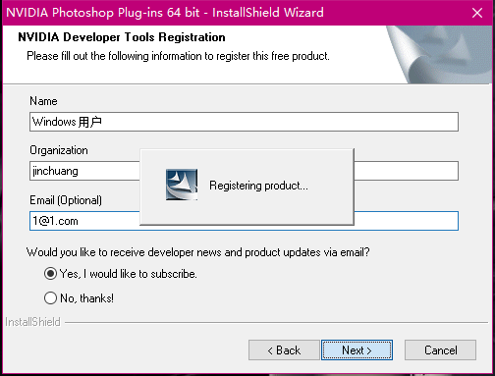Select the "No, thanks!" radio button
The height and width of the screenshot is (376, 495).
click(50, 298)
